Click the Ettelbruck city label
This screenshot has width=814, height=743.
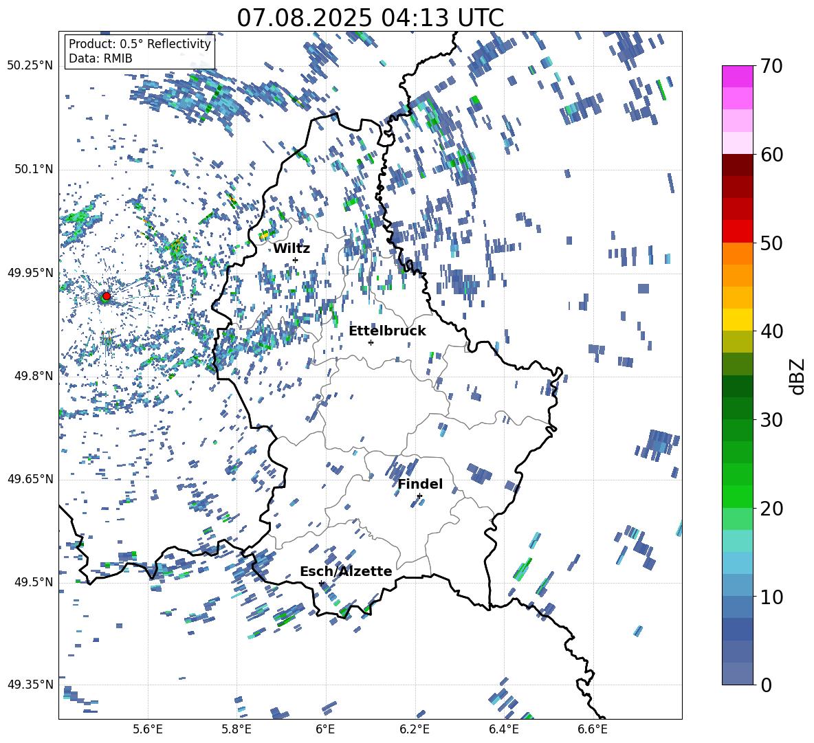tap(387, 331)
